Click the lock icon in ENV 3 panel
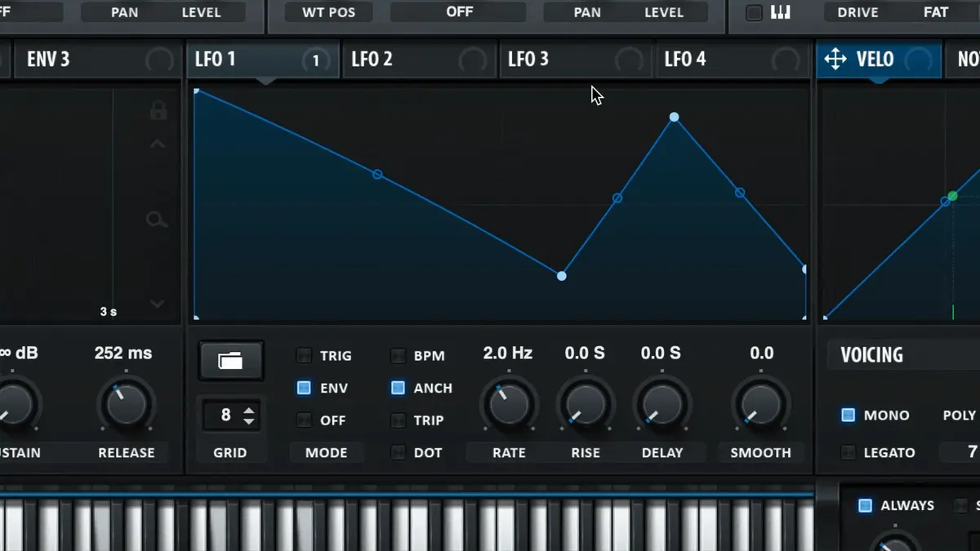Image resolution: width=980 pixels, height=551 pixels. click(158, 110)
